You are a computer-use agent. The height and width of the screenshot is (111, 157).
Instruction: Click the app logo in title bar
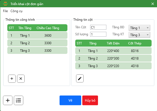click(5, 4)
